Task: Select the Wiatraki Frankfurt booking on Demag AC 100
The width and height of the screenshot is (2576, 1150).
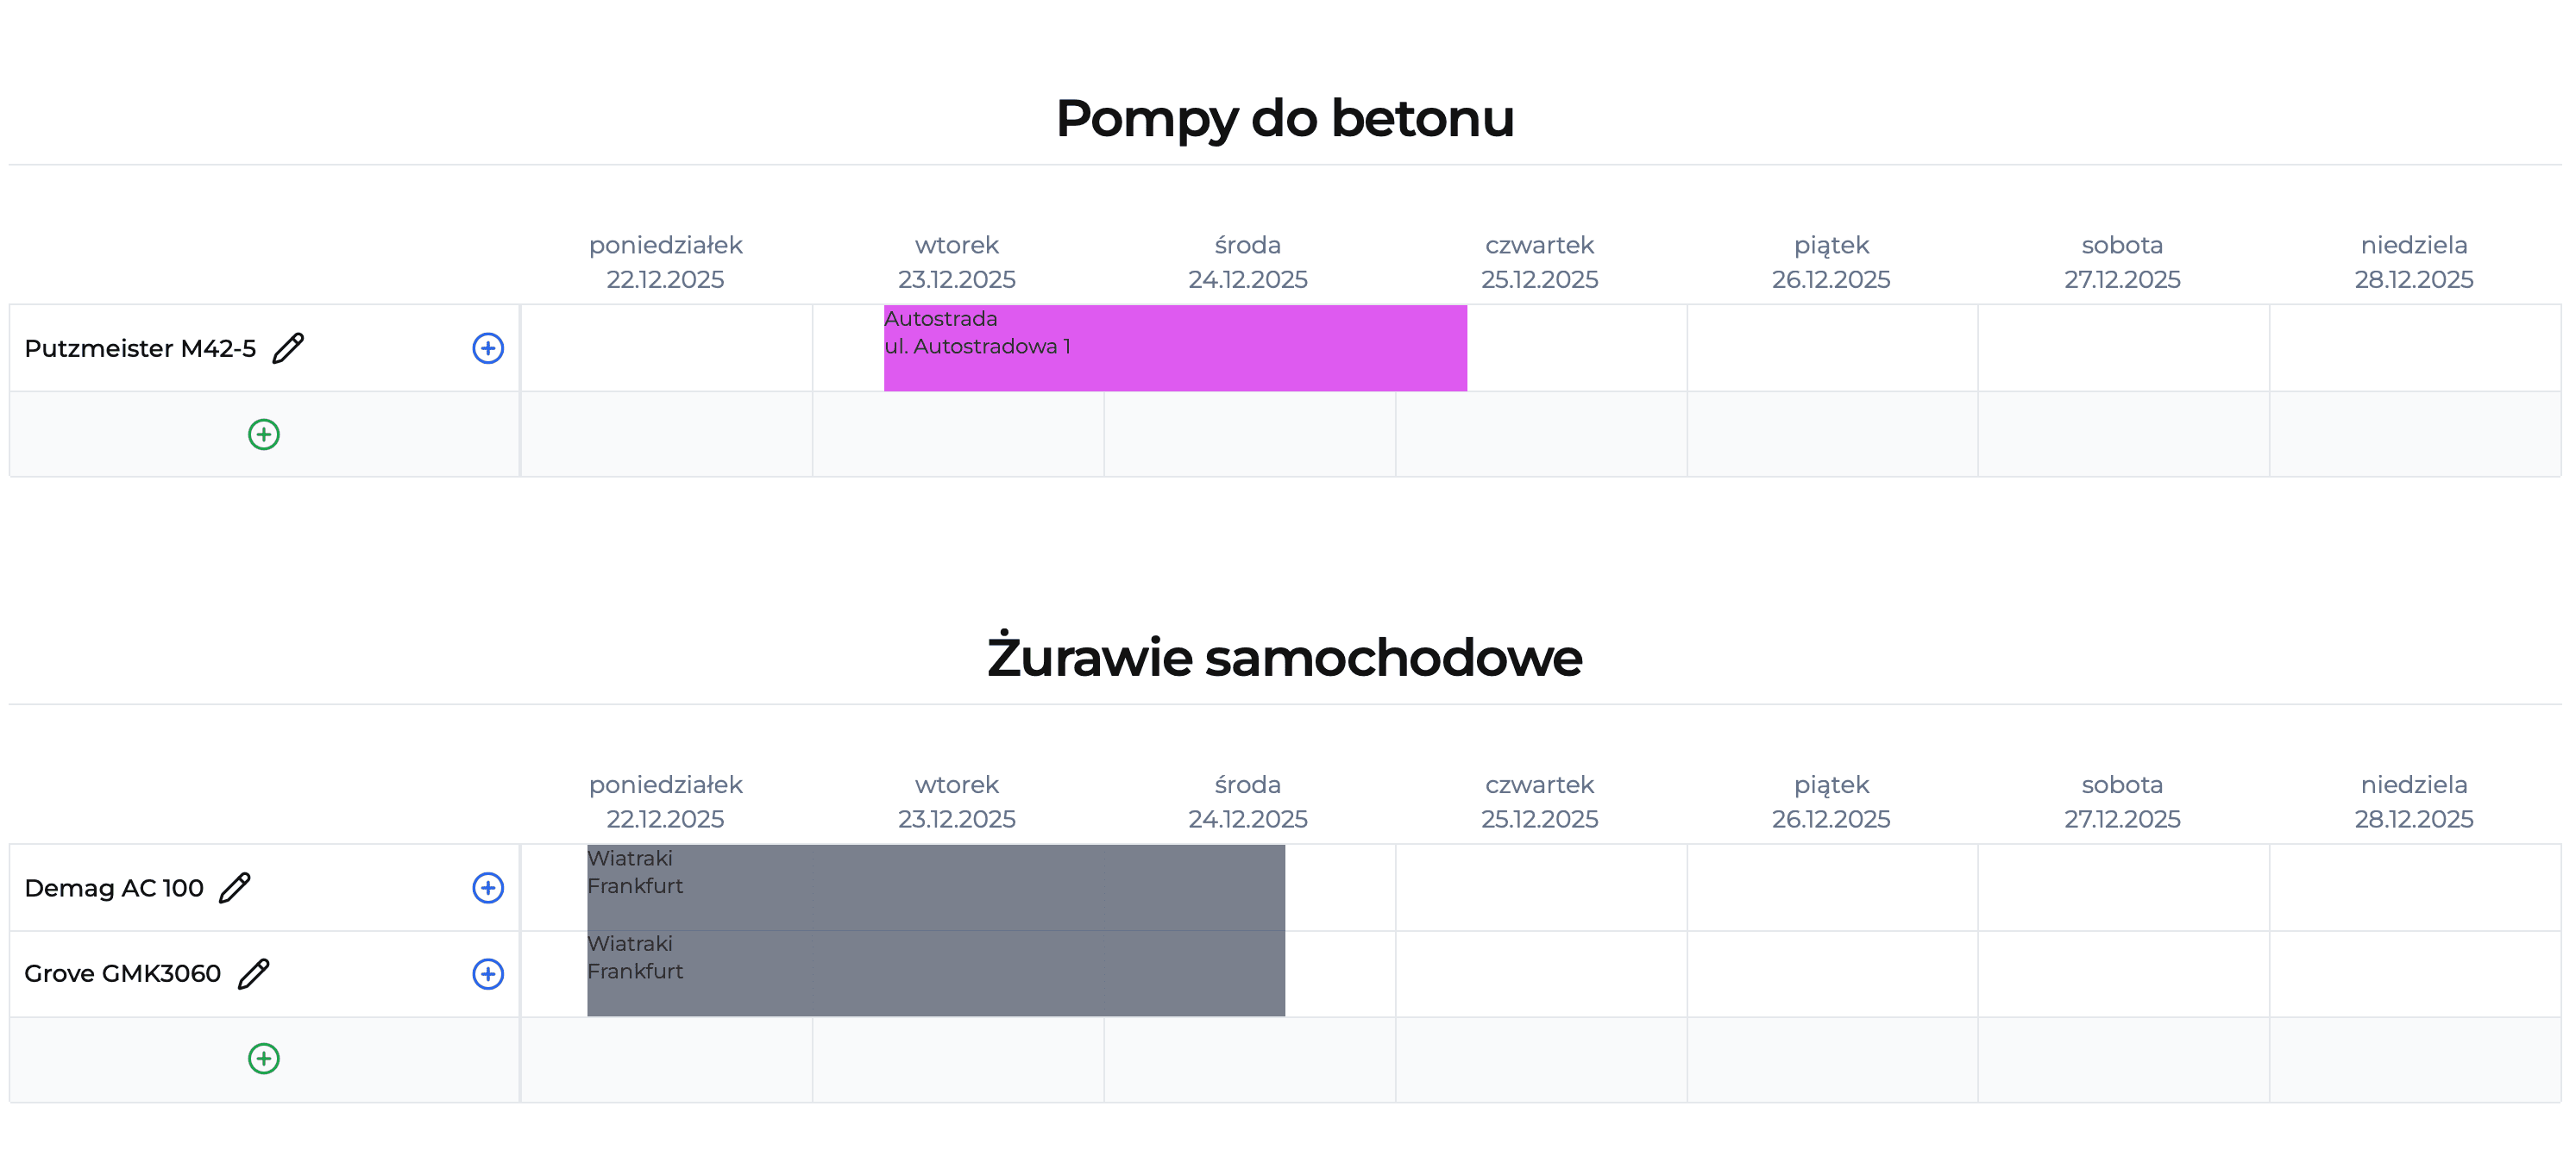Action: pos(935,887)
